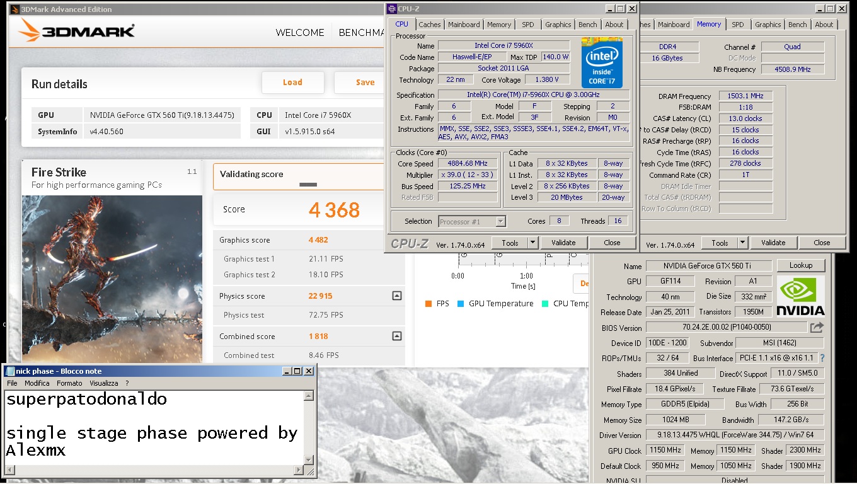Click the superpatodonaldo text in Notepad
The height and width of the screenshot is (484, 857).
(86, 400)
